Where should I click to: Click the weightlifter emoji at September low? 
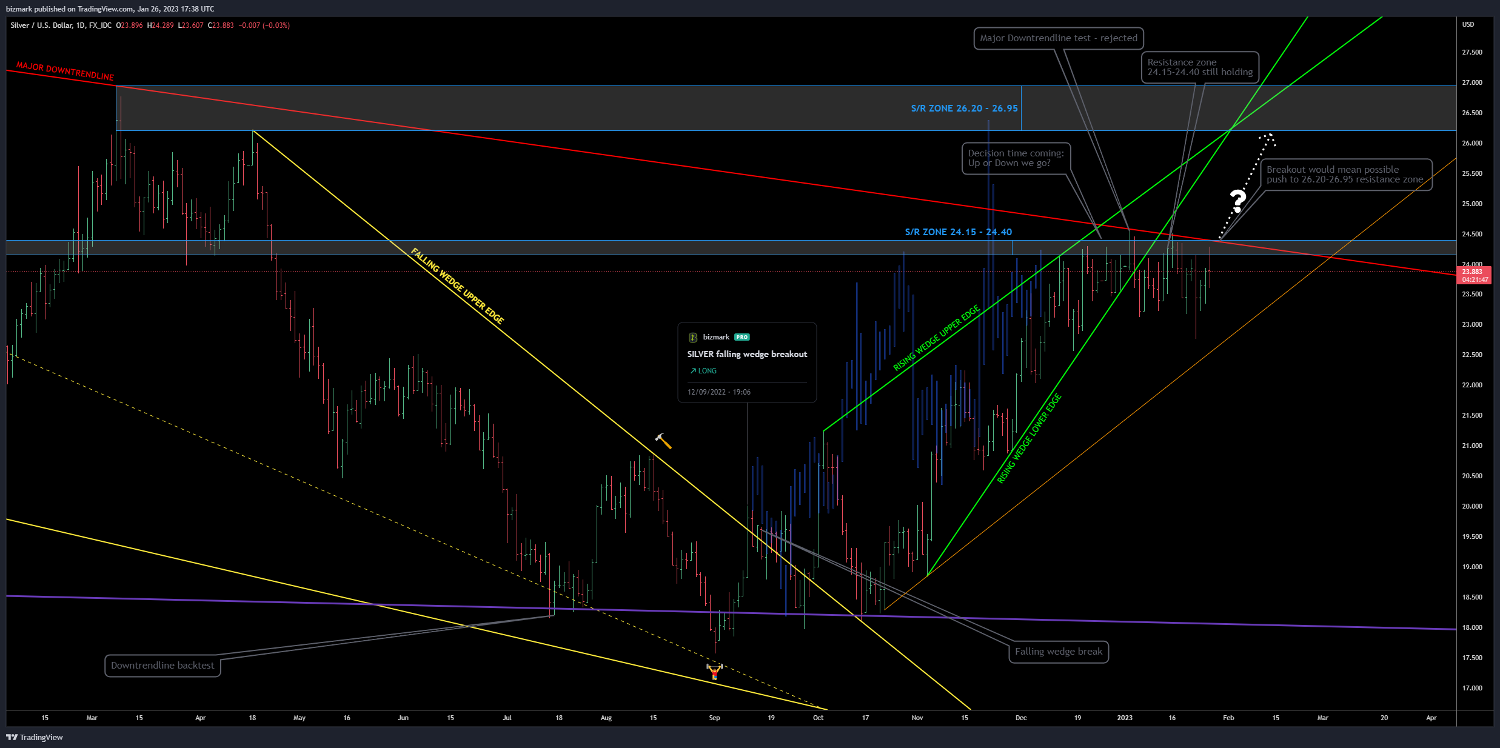714,671
